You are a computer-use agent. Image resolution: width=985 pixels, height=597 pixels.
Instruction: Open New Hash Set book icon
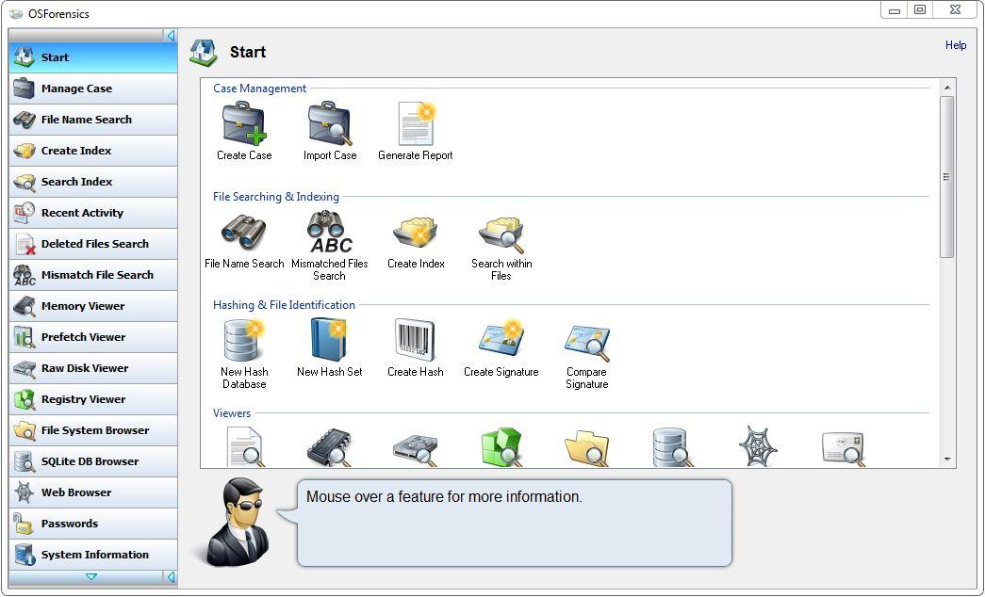[329, 340]
